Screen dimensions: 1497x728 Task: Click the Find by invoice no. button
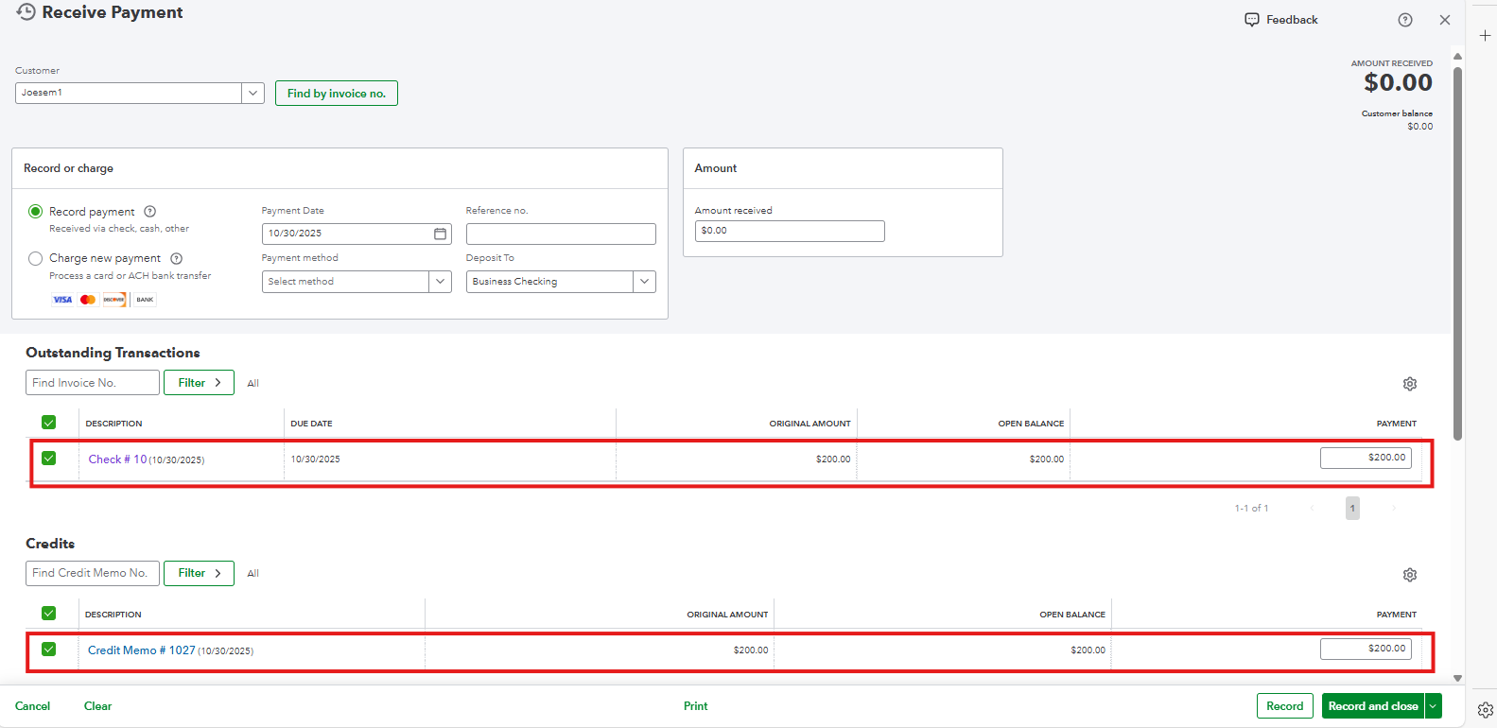point(337,94)
